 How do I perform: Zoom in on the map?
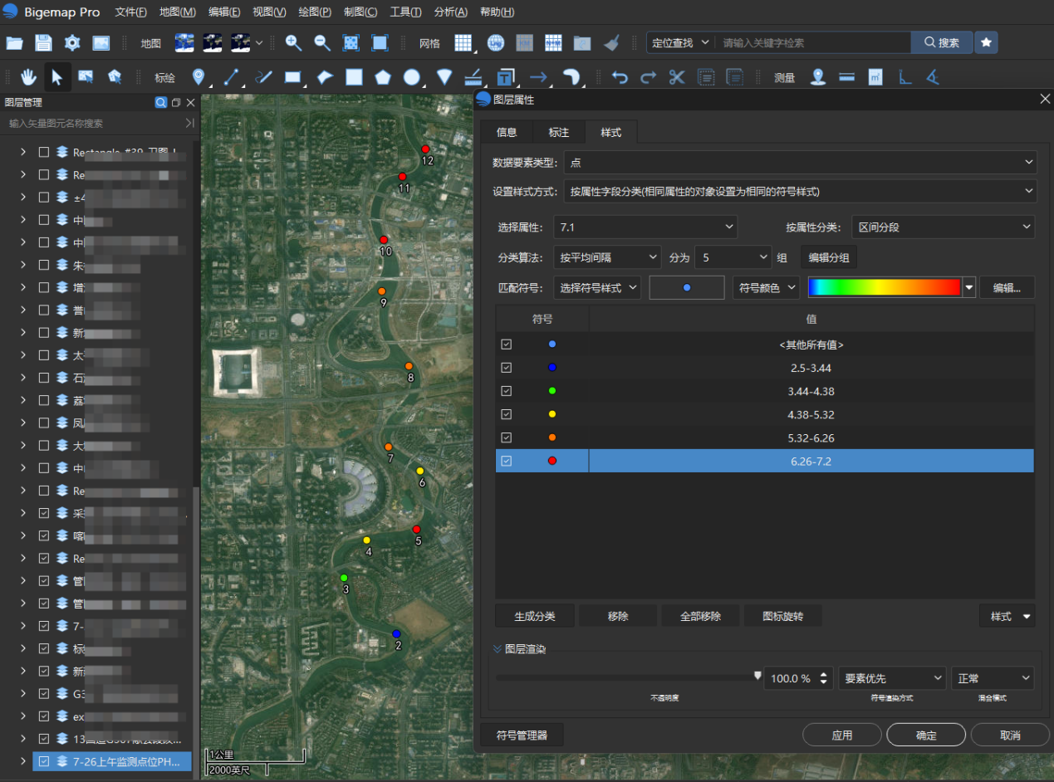pyautogui.click(x=293, y=43)
